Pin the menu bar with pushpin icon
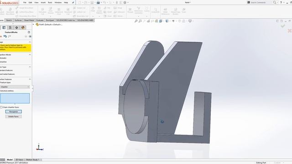292x164 pixels. click(x=73, y=3)
